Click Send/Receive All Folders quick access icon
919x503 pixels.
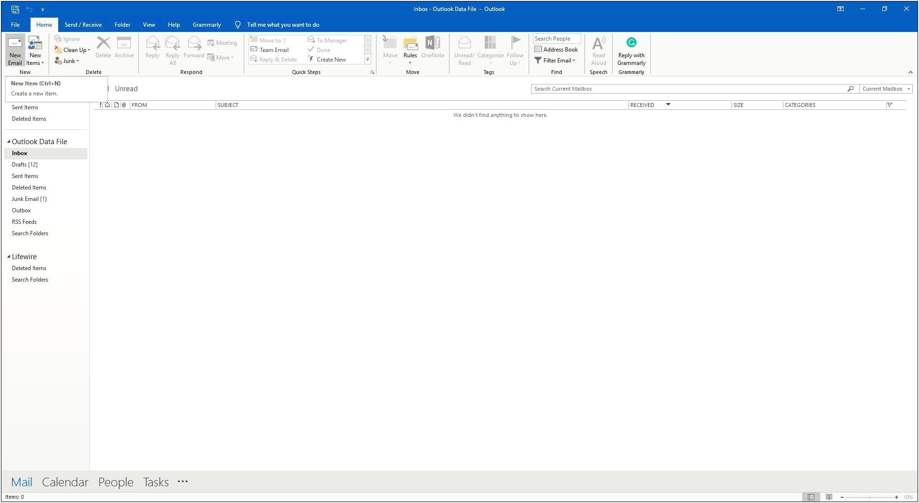tap(15, 9)
